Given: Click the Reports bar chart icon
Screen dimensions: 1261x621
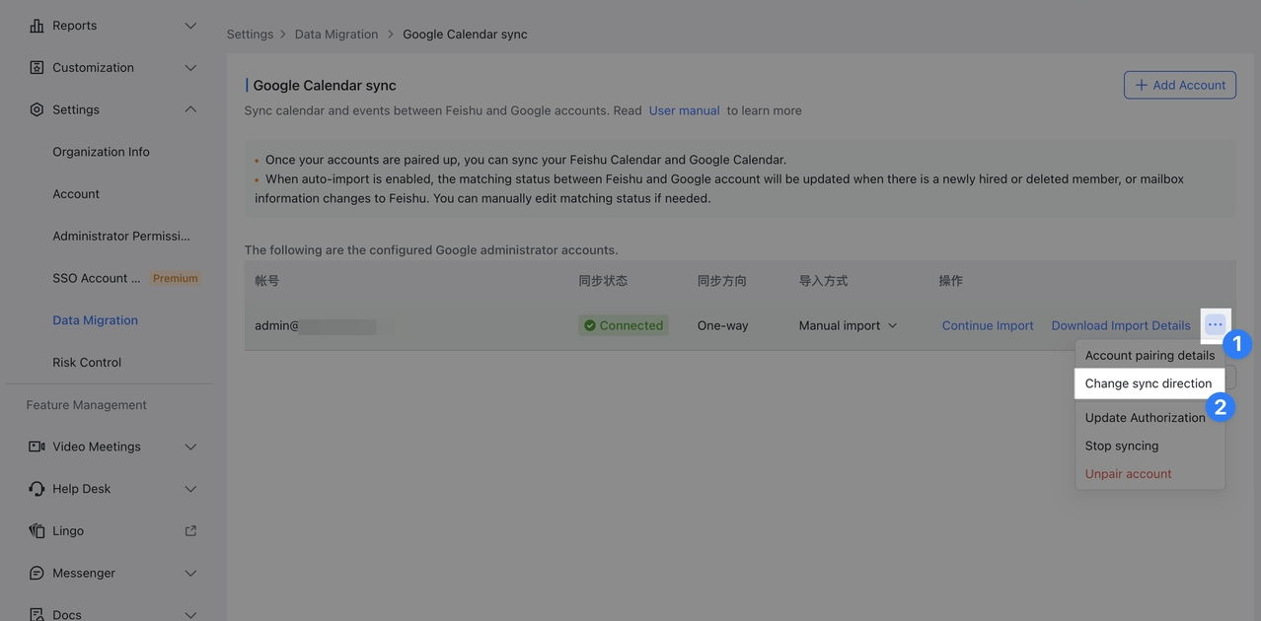Looking at the screenshot, I should 37,26.
